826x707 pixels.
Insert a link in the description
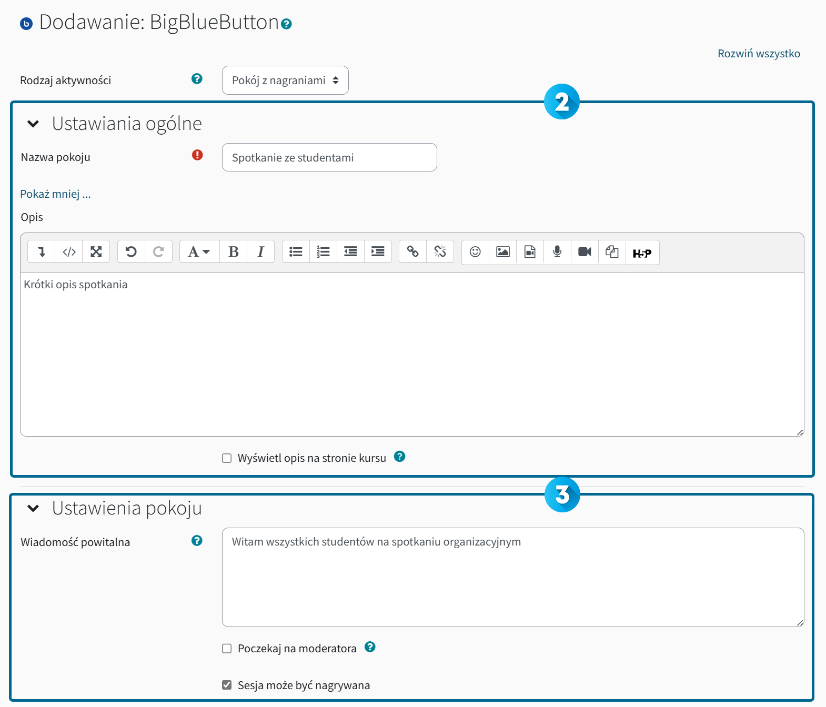pos(413,252)
